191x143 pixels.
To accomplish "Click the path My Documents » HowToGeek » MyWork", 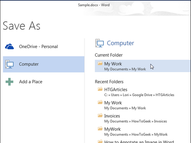I will pos(136,135).
